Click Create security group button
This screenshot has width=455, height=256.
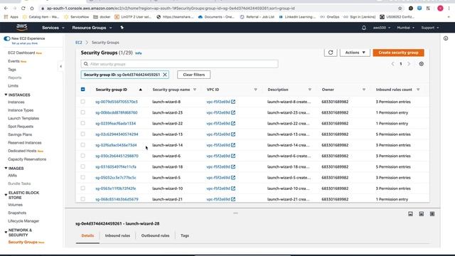click(398, 53)
